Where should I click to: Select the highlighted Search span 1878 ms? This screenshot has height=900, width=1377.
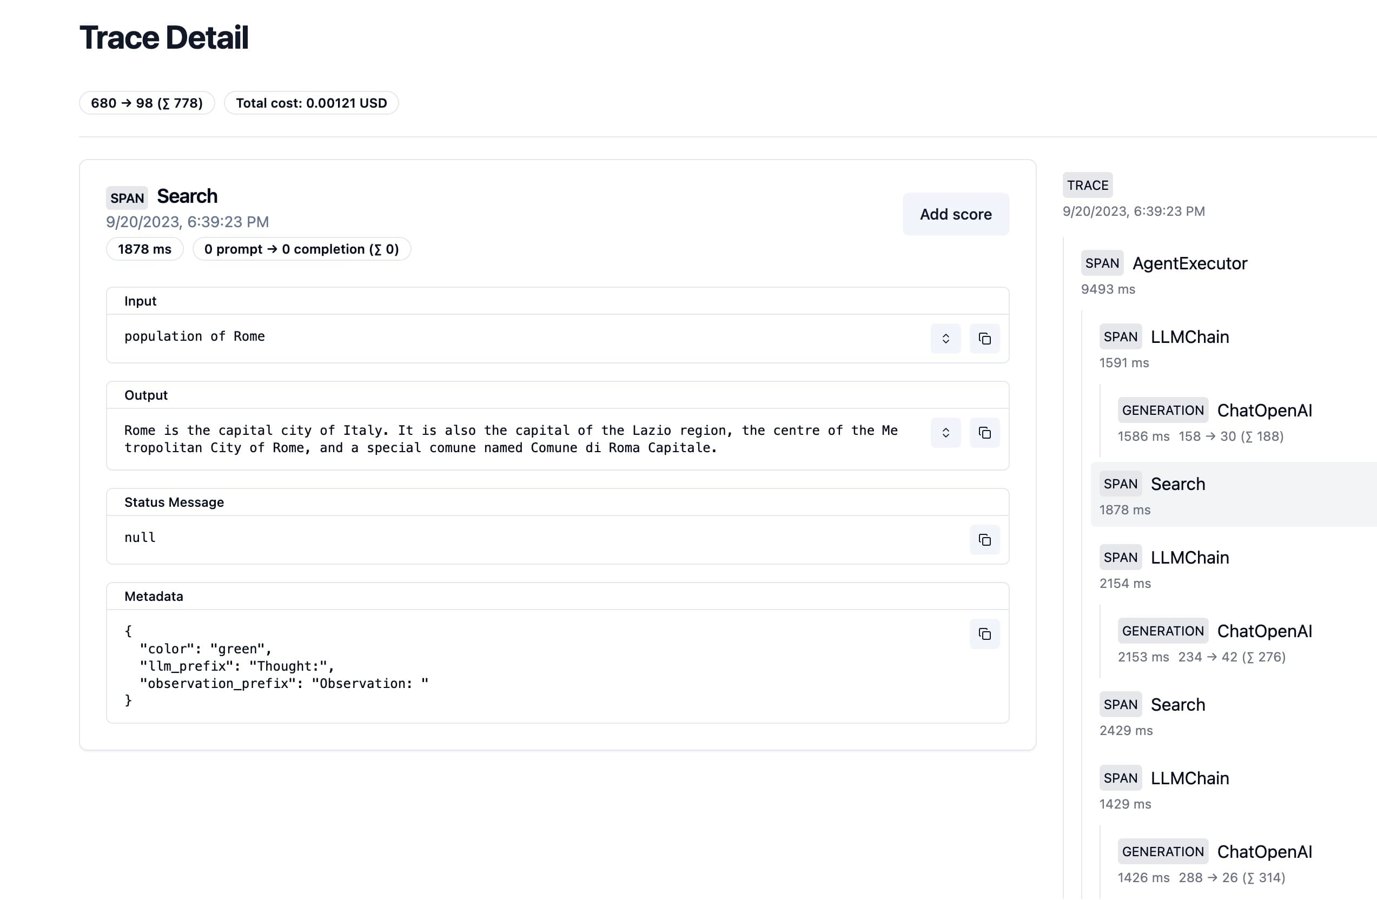(x=1177, y=484)
